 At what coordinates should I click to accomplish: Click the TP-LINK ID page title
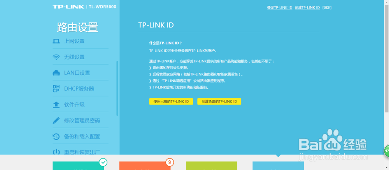156,25
